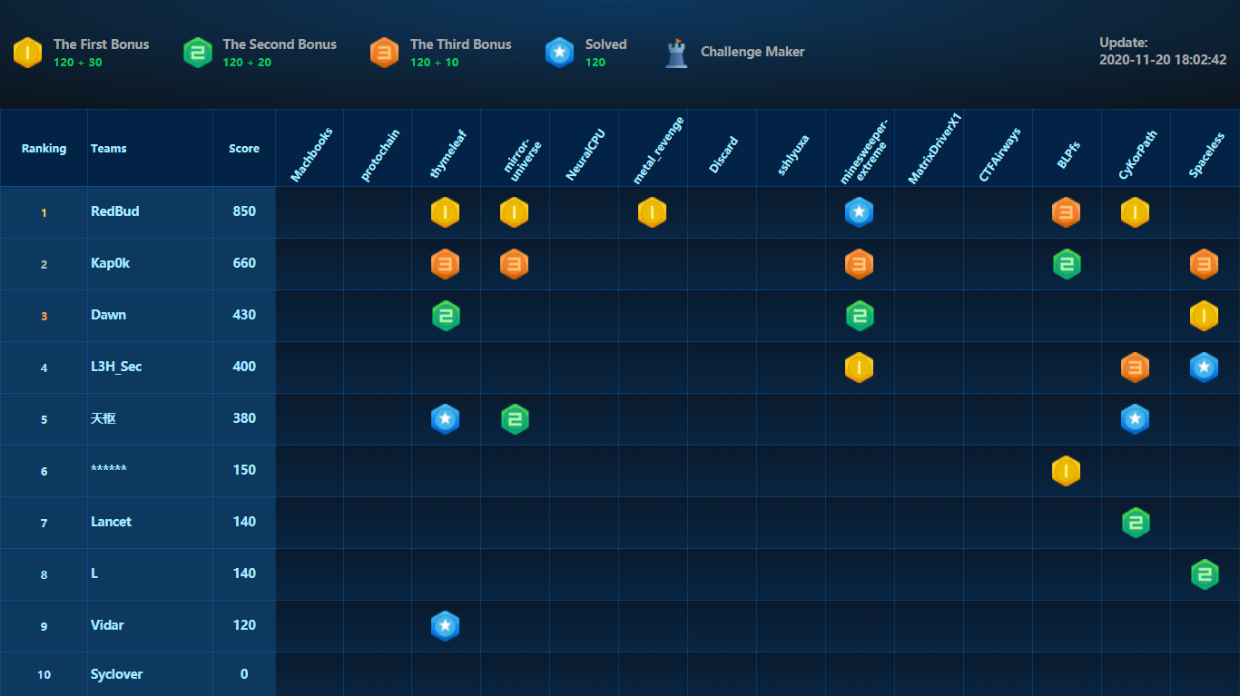
Task: Click Syclover's score of 0
Action: point(244,674)
